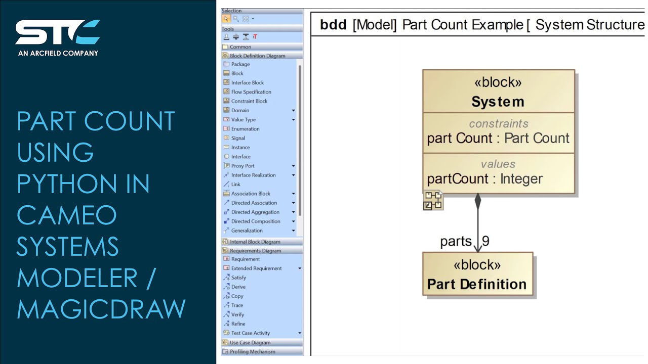The width and height of the screenshot is (648, 364).
Task: Select the Directed Composition tool
Action: tap(252, 221)
